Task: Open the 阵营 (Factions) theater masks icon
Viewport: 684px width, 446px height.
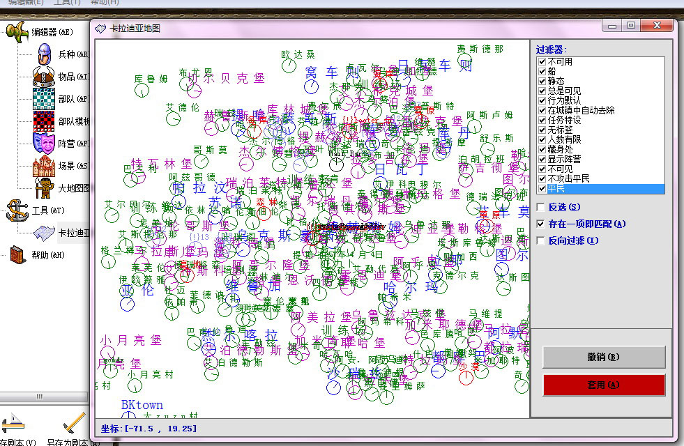Action: (44, 143)
